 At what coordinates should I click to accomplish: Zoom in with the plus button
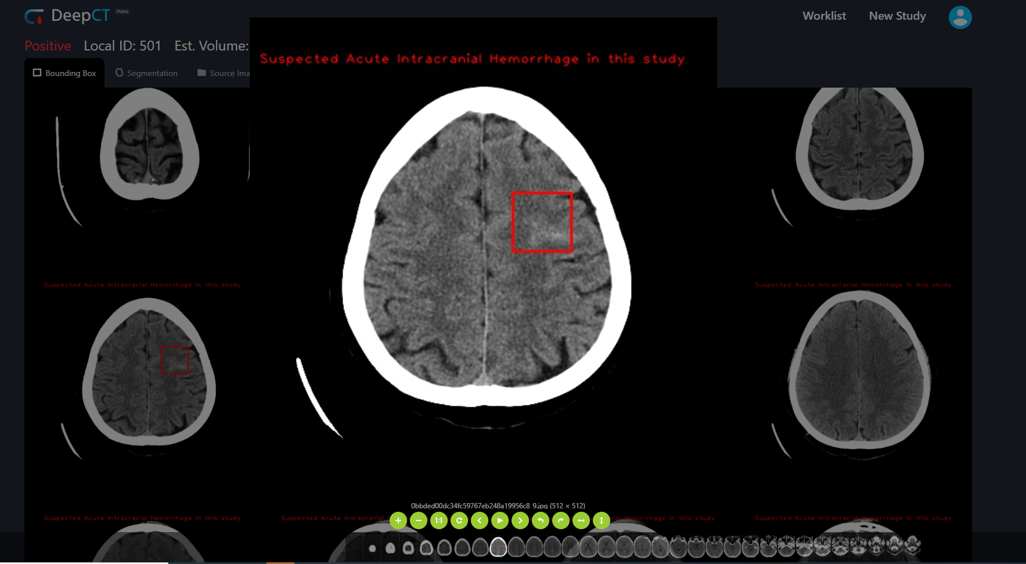(x=398, y=520)
